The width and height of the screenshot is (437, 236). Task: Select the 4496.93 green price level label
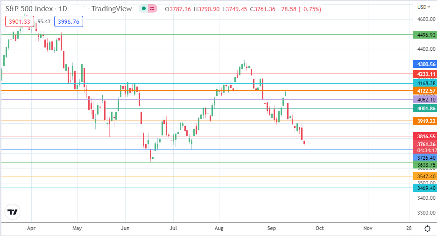(x=425, y=35)
